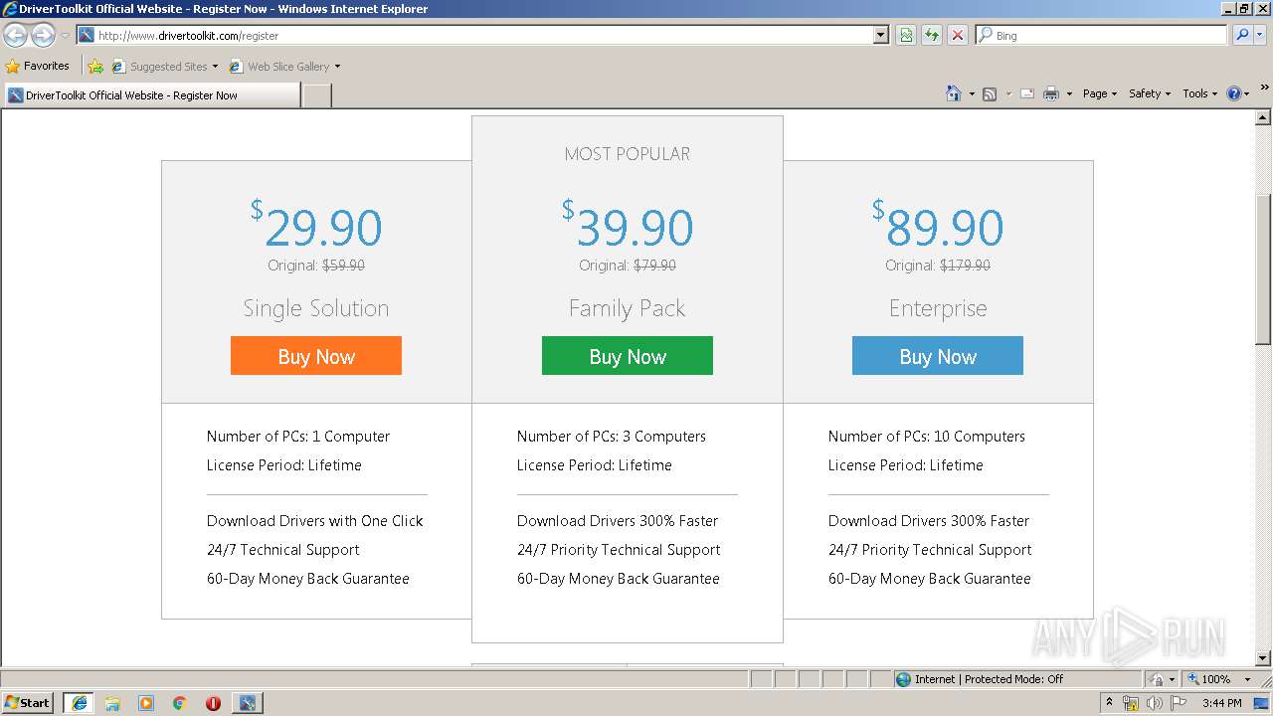Expand the address bar URL dropdown
This screenshot has width=1273, height=716.
[x=880, y=35]
